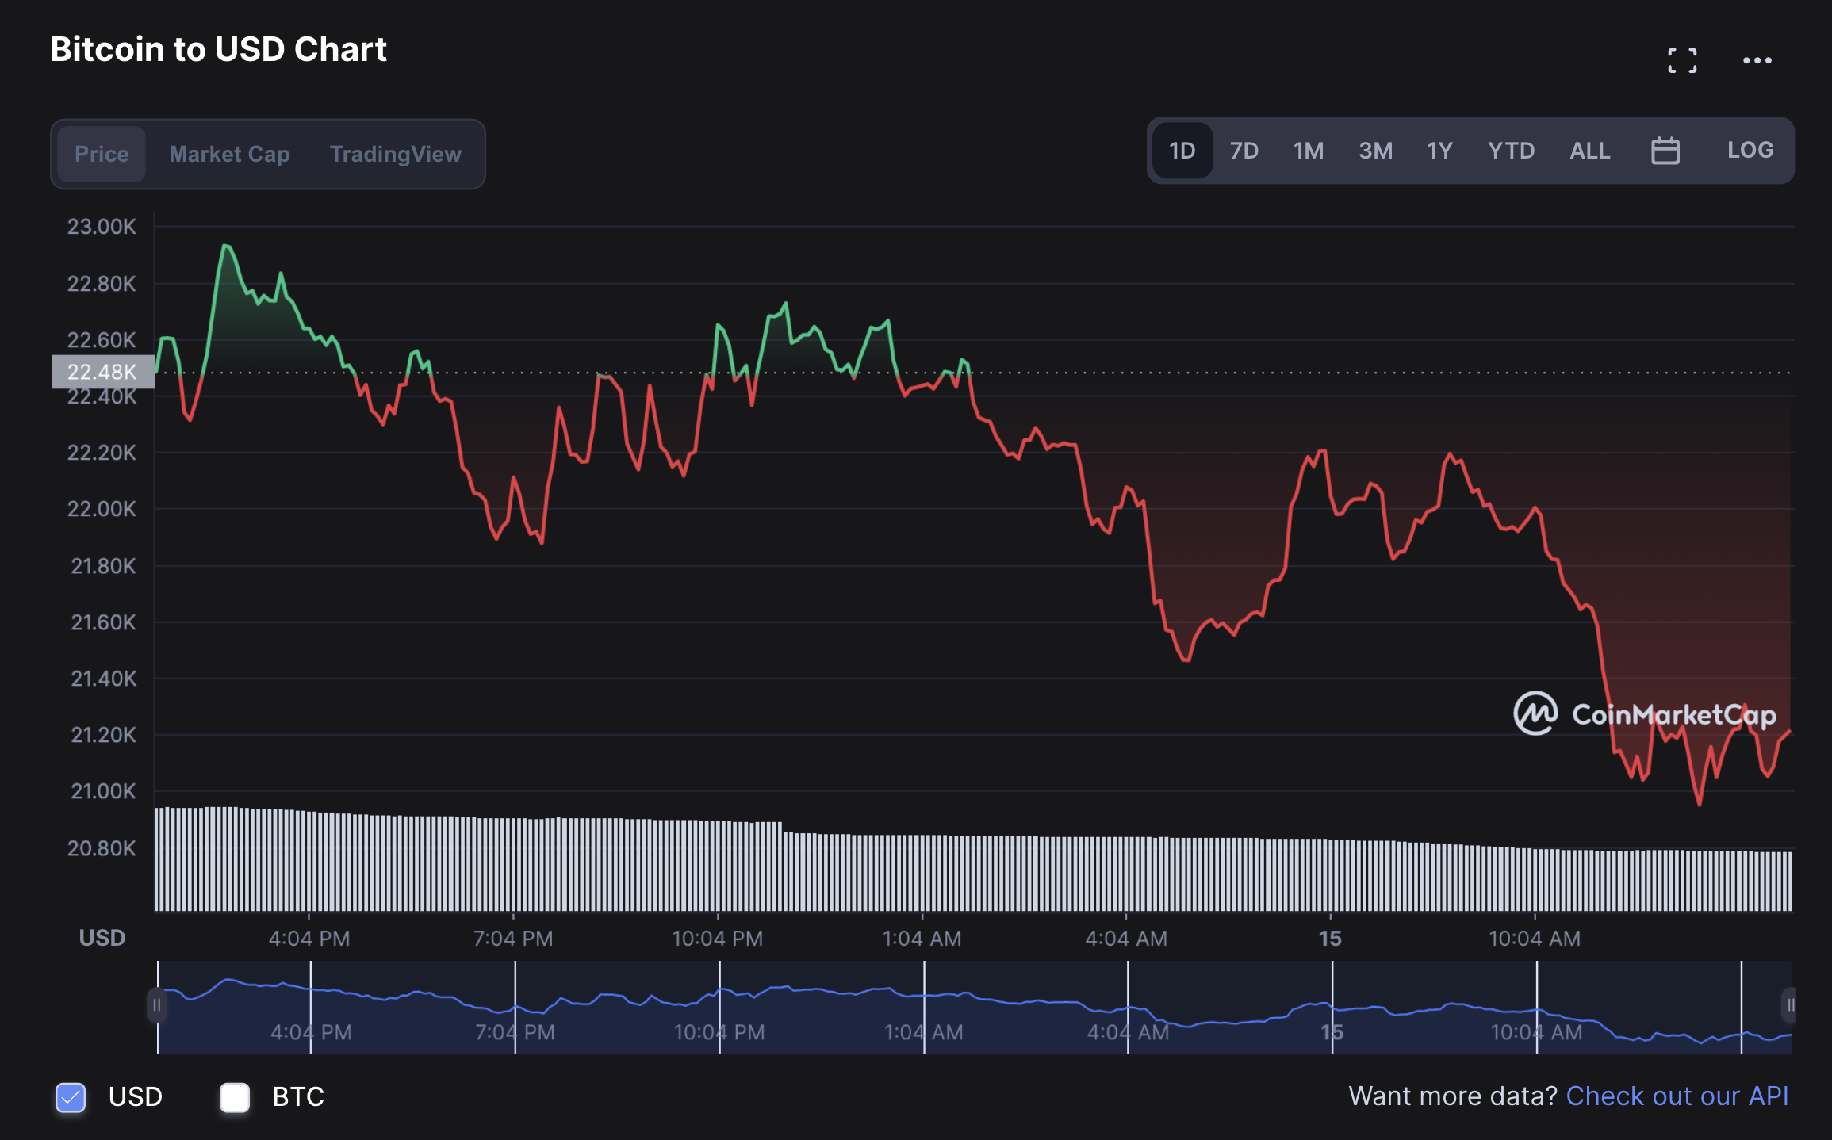Open the Check out our API link
Image resolution: width=1832 pixels, height=1140 pixels.
coord(1677,1096)
